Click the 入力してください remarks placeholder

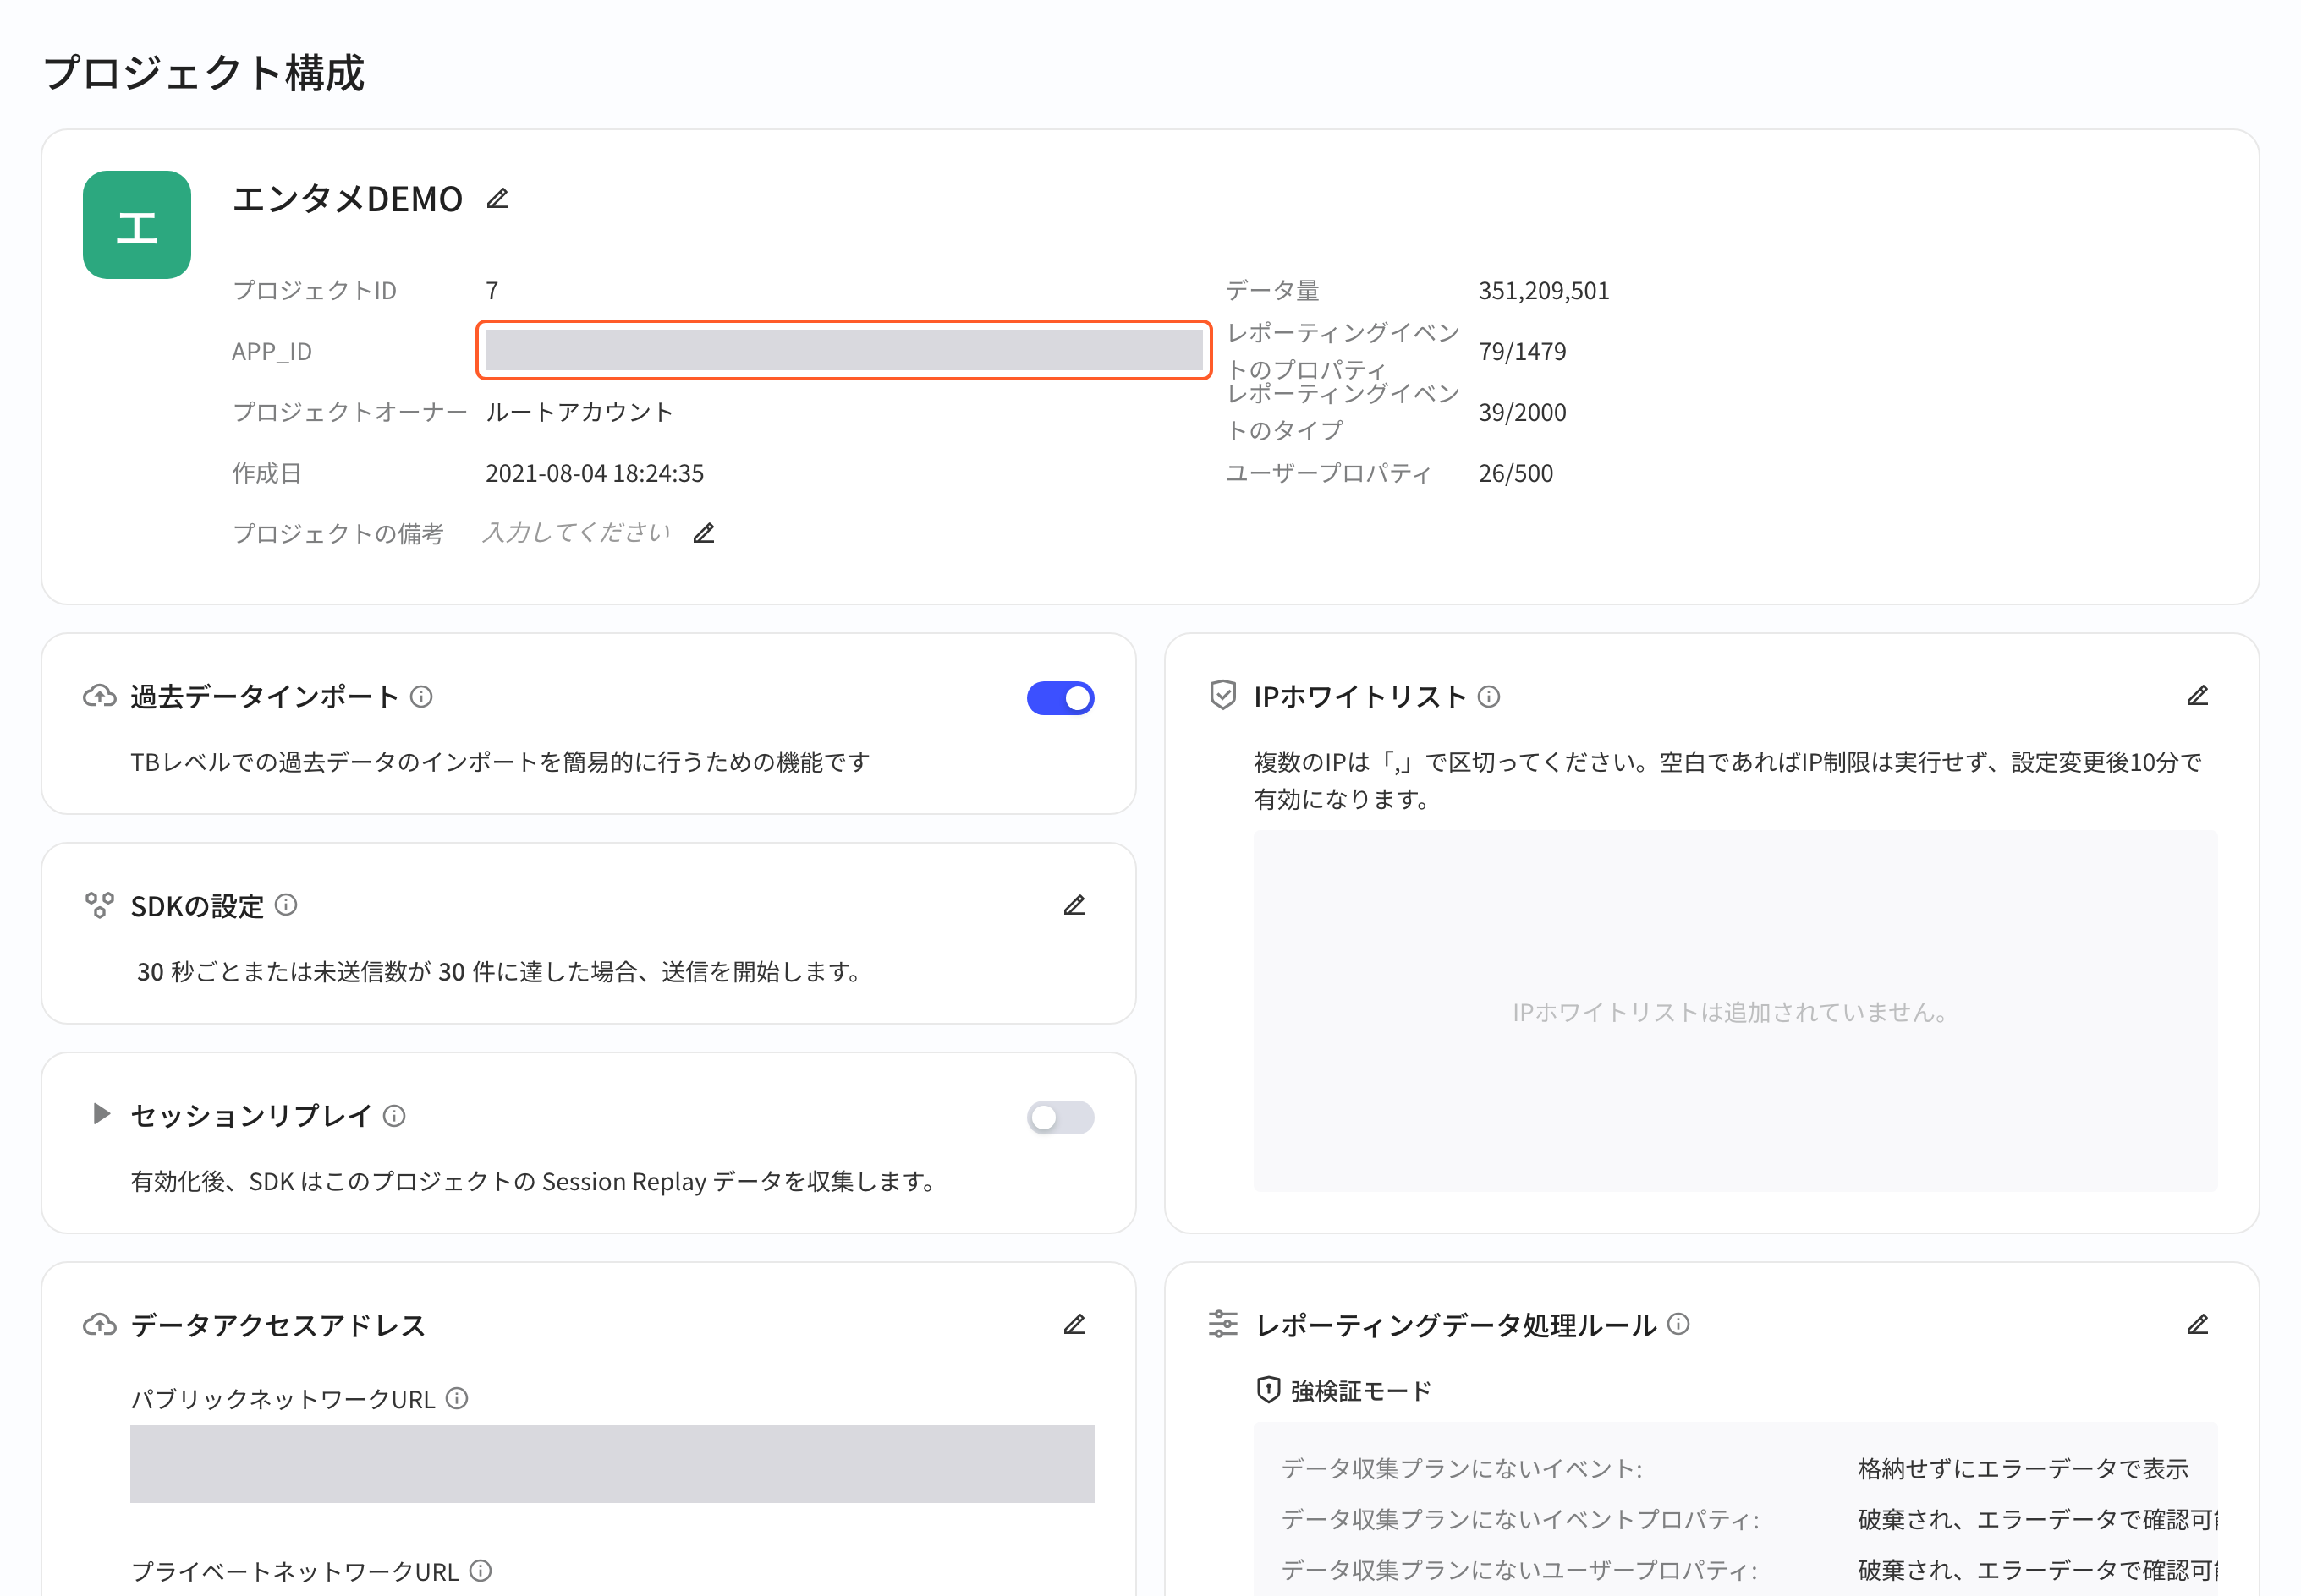576,533
